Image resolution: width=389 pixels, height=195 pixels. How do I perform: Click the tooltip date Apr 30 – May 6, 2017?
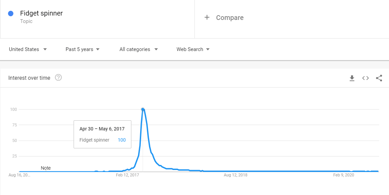(x=102, y=129)
